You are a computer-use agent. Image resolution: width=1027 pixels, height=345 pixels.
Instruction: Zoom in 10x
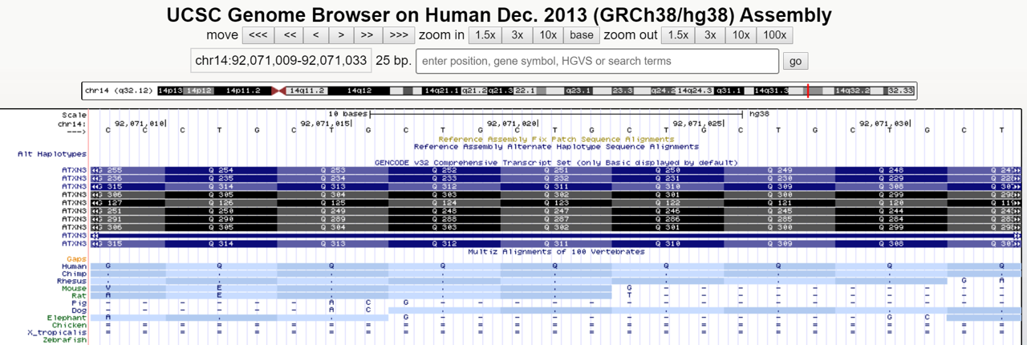point(548,34)
